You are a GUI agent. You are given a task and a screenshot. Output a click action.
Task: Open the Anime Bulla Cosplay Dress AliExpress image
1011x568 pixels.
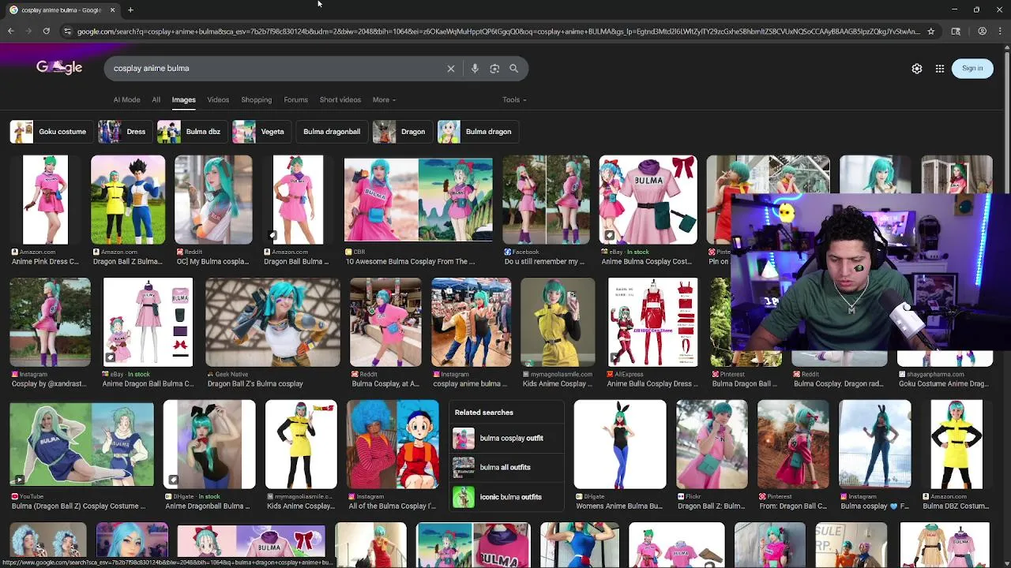(x=652, y=322)
